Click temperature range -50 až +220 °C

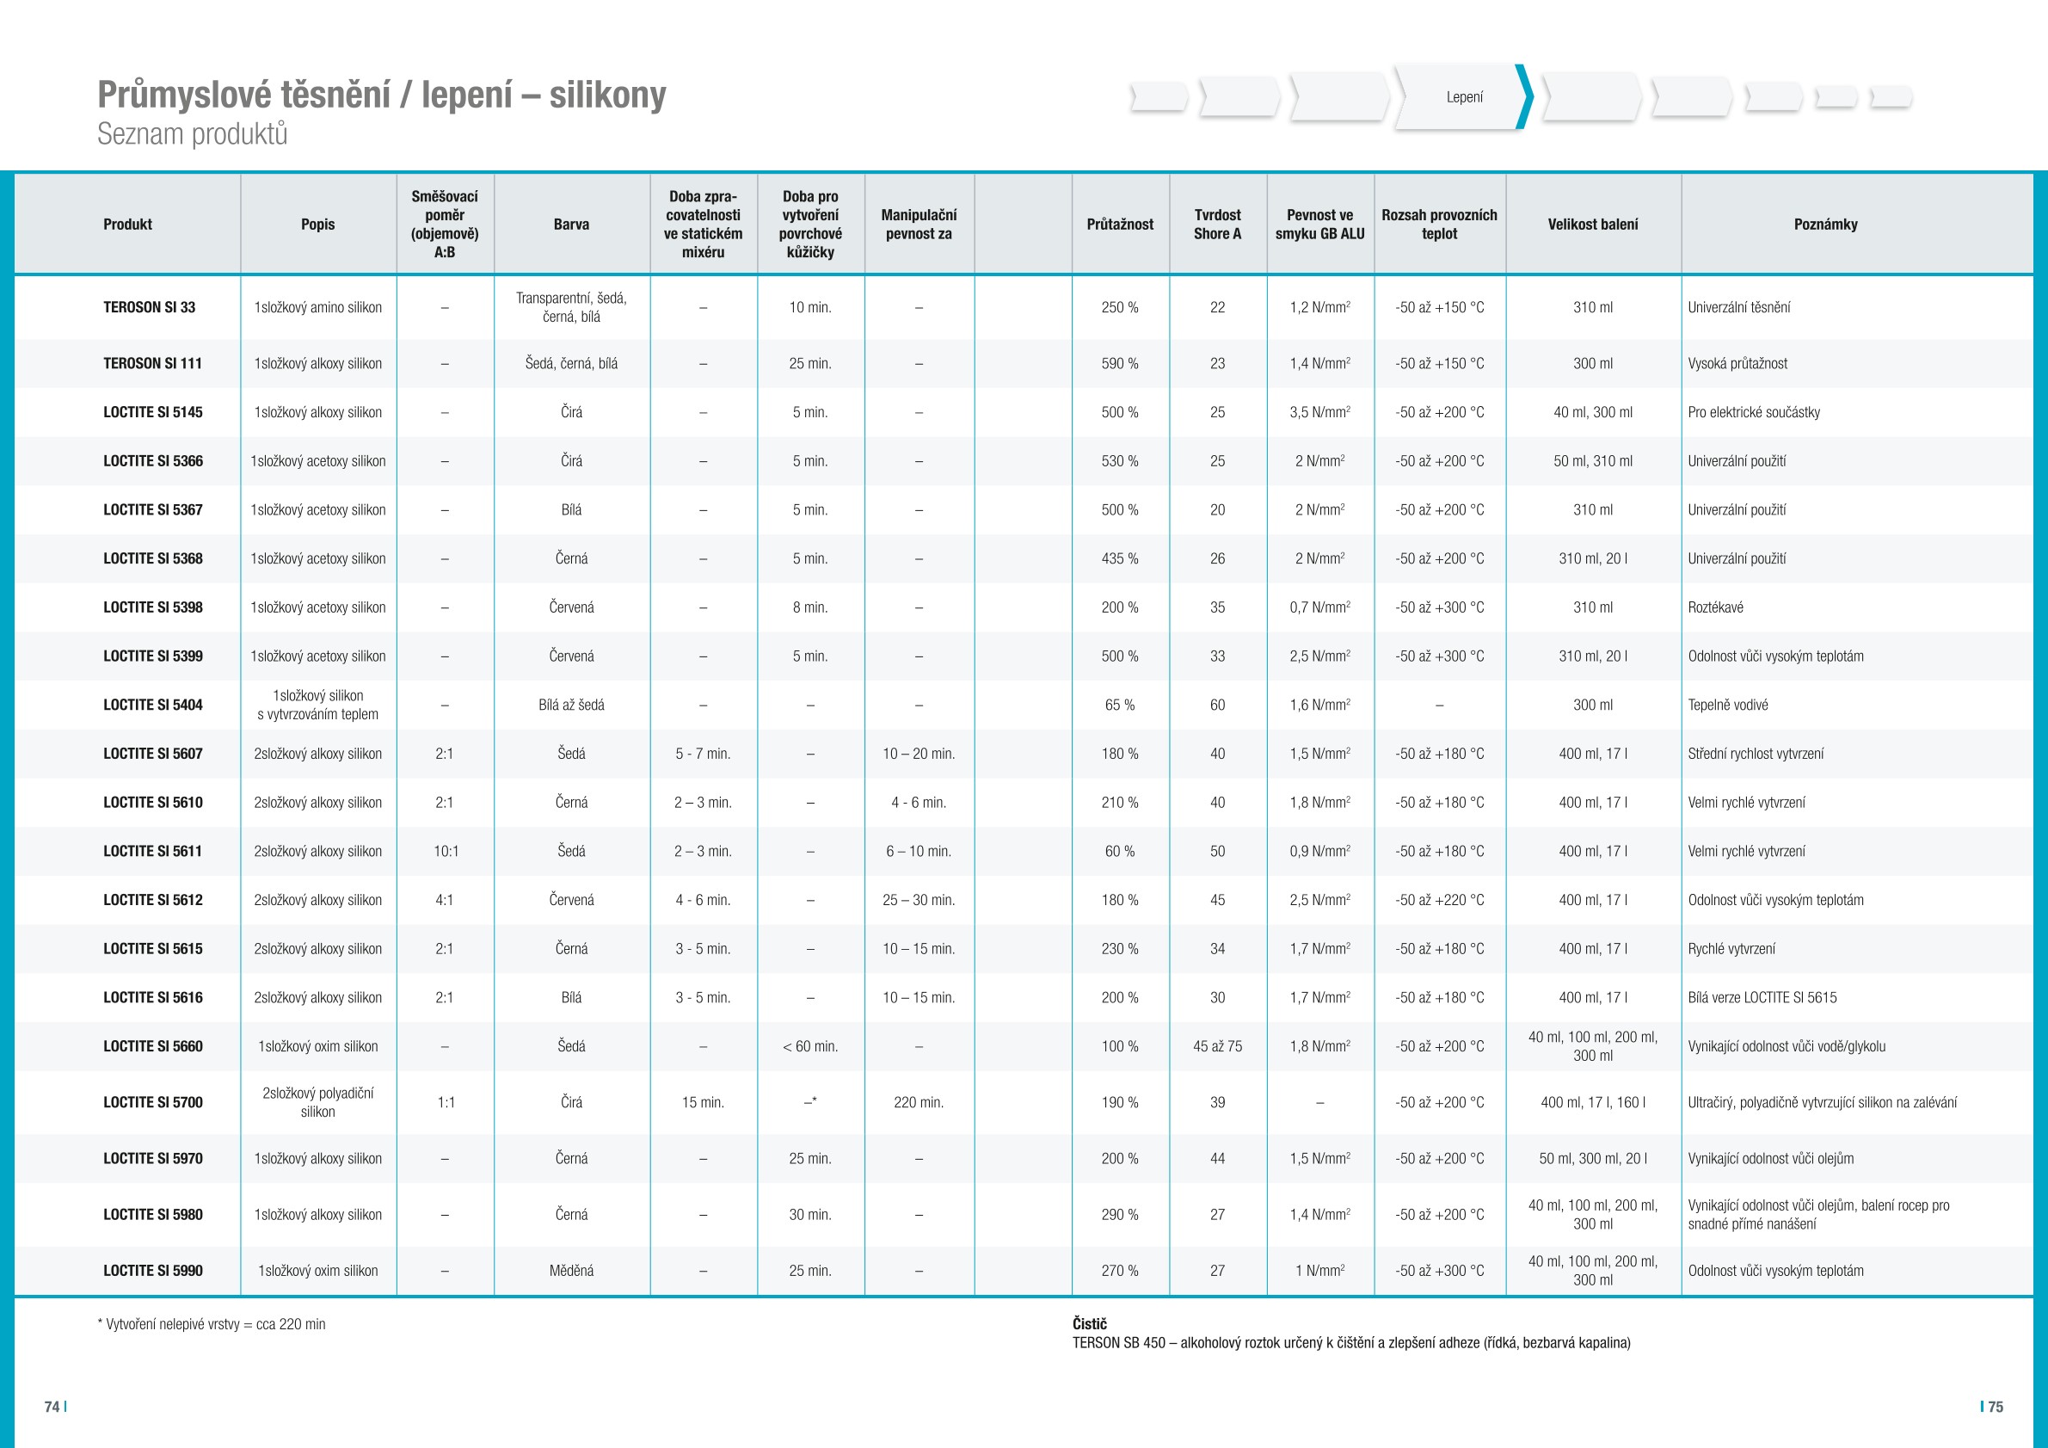coord(1440,900)
